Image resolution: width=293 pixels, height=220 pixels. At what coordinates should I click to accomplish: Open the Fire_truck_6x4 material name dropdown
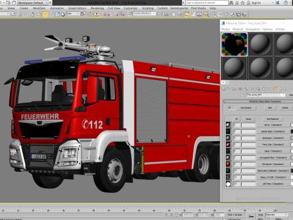pyautogui.click(x=266, y=95)
